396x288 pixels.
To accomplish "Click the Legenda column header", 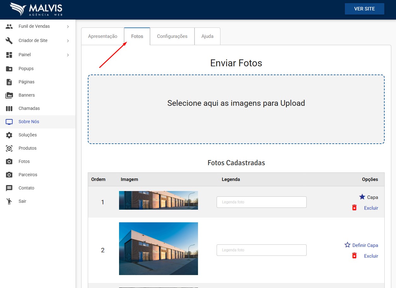I will 231,179.
